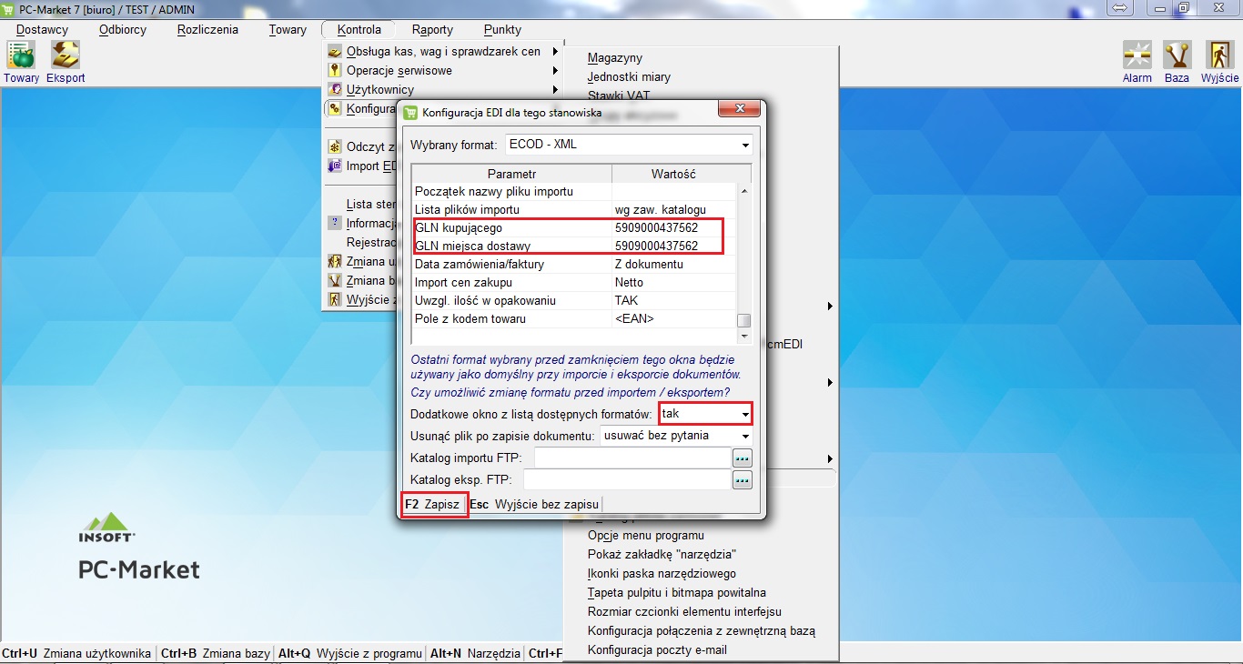Click the PC-Market title bar app icon

coord(9,8)
